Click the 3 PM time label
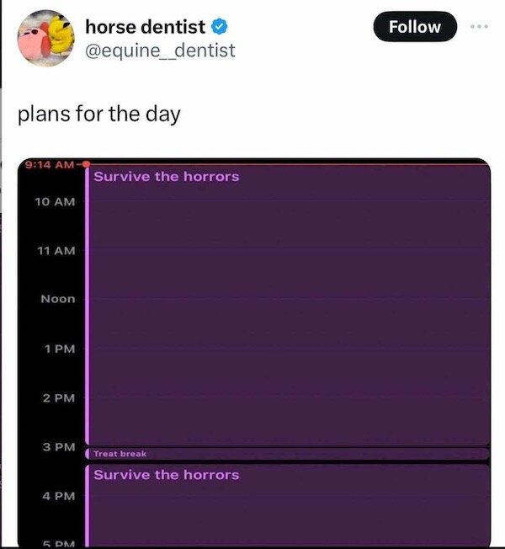Screen dimensions: 505x549 coord(58,445)
